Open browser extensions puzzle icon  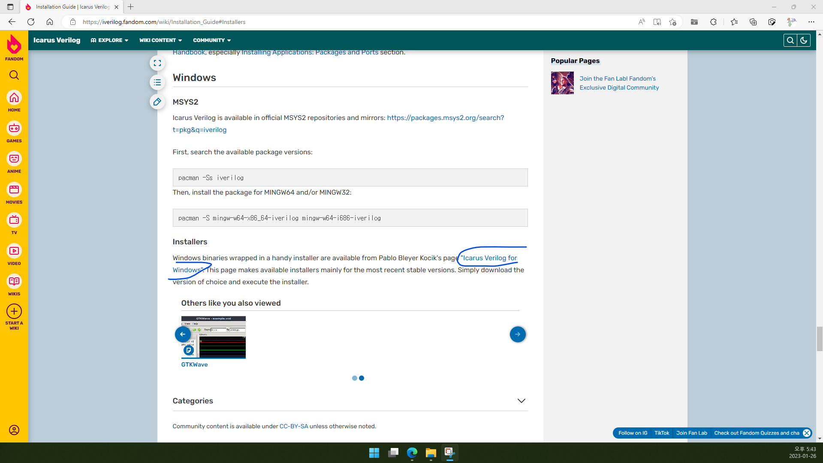[713, 22]
